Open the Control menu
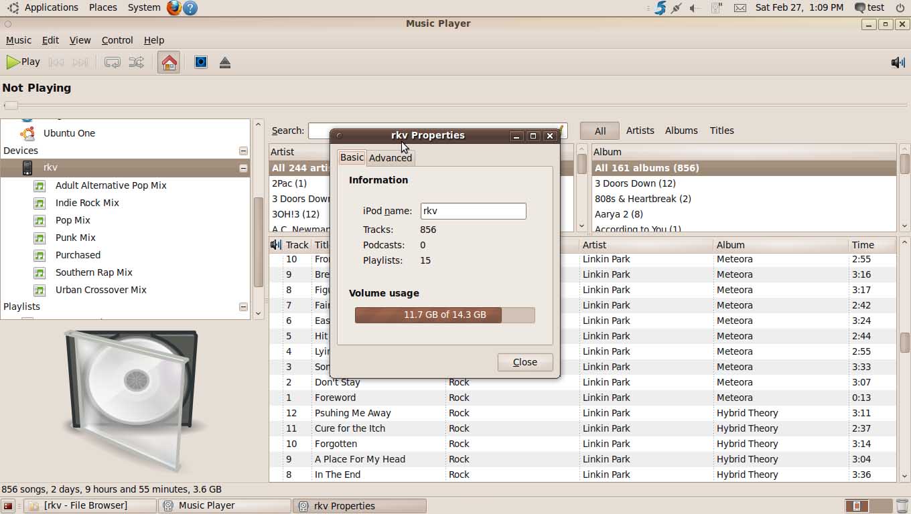This screenshot has height=514, width=911. 117,40
